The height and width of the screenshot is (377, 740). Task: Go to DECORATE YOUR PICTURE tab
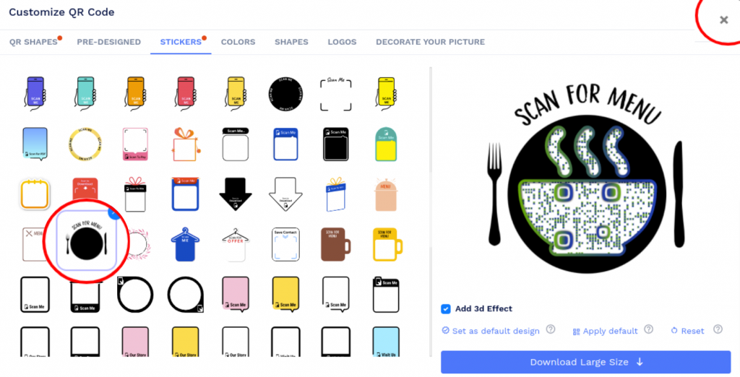coord(431,42)
